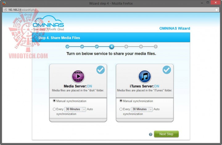Screen dimensions: 222x145
Task: Jump to wizard step 6 marker
Action: click(141, 46)
